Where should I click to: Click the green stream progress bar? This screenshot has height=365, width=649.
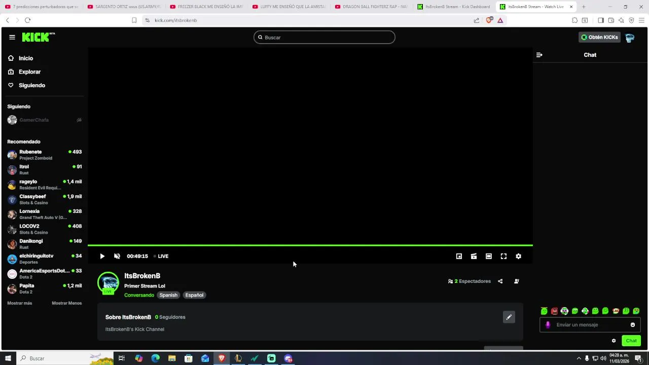click(310, 245)
